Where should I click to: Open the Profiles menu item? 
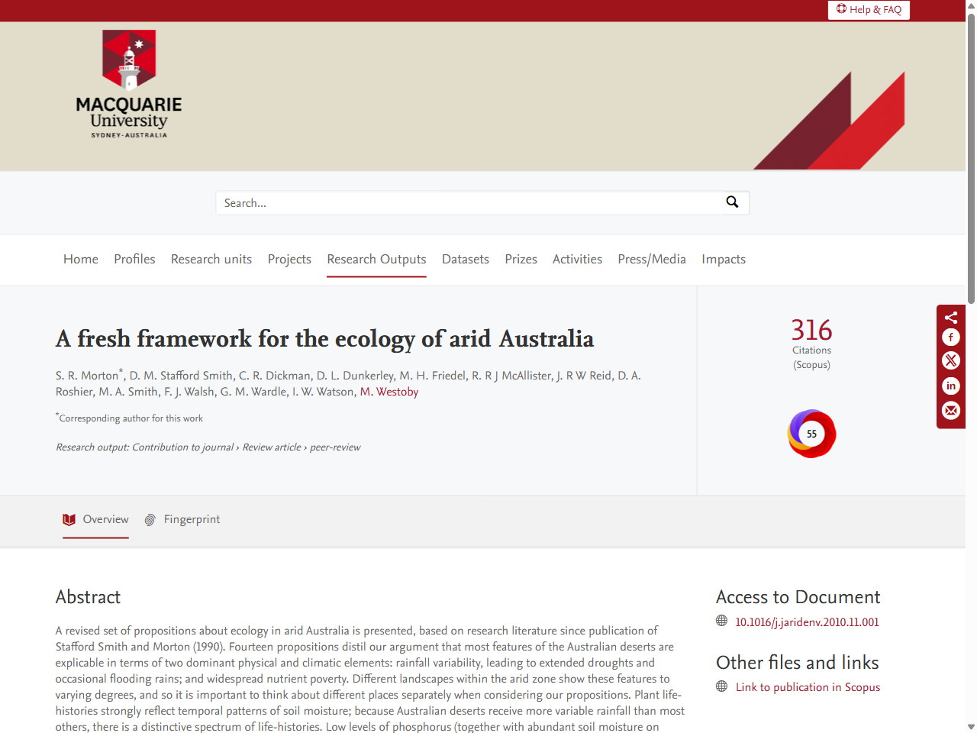[134, 260]
